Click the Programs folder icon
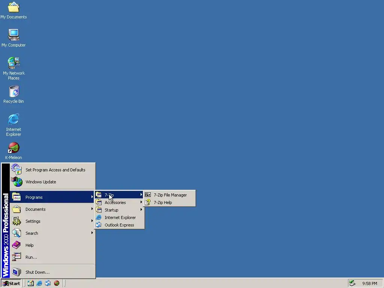 coord(16,197)
